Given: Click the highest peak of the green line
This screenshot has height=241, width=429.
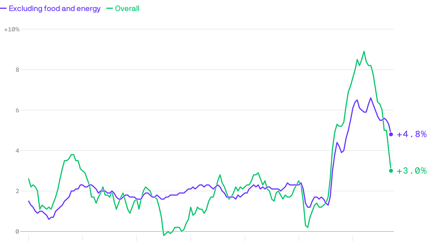Looking at the screenshot, I should click(x=364, y=51).
